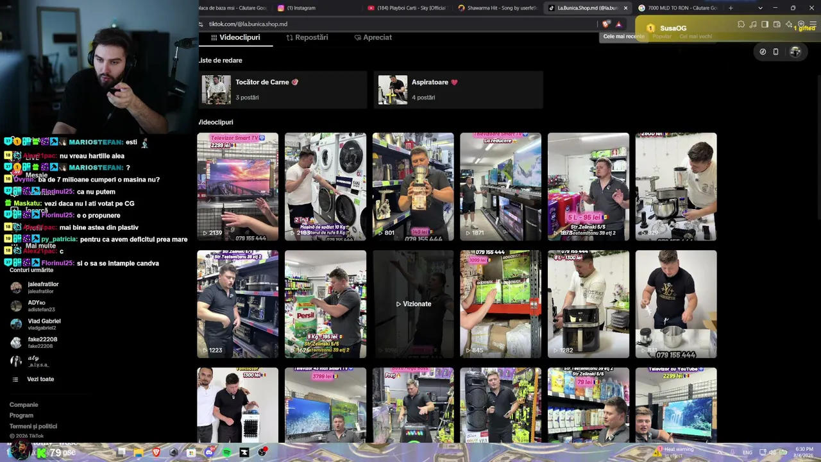Open the Ventilator 1300 lei video thumbnail
The width and height of the screenshot is (821, 462).
(237, 405)
